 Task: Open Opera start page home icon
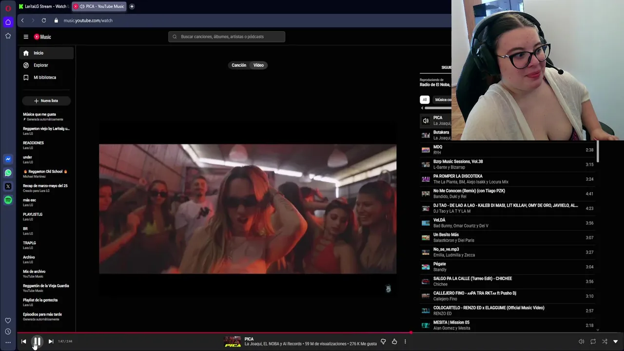pyautogui.click(x=8, y=22)
